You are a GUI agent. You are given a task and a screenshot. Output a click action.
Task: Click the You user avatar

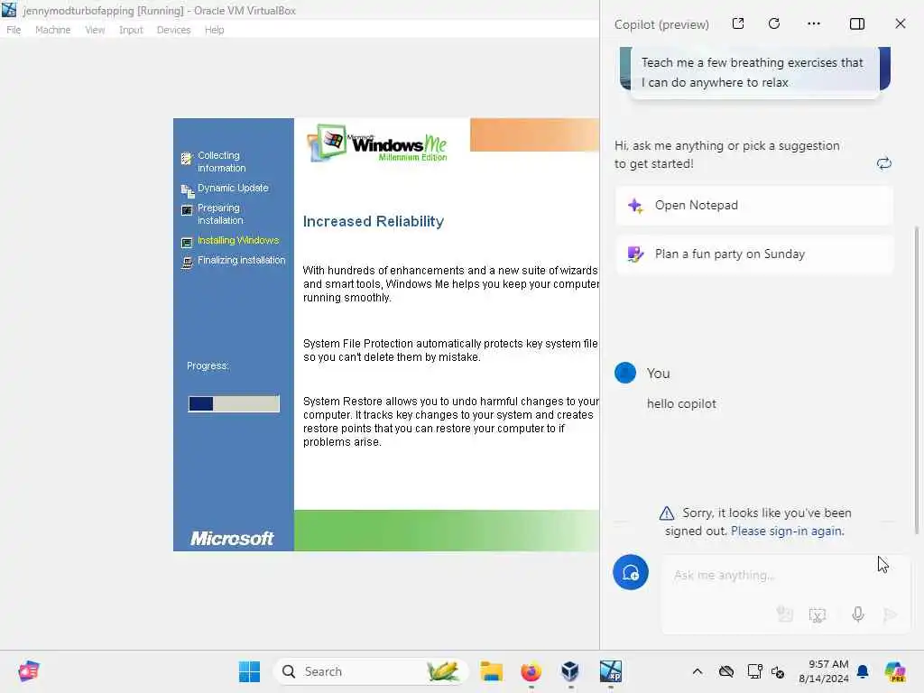[x=625, y=373]
